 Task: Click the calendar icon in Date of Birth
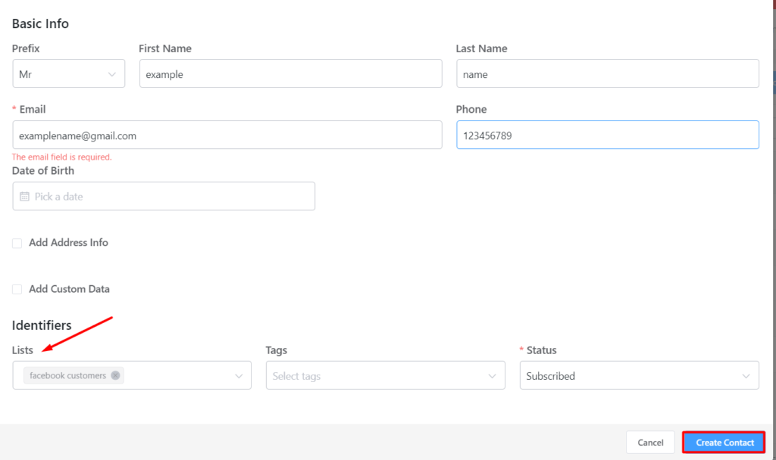pyautogui.click(x=24, y=196)
